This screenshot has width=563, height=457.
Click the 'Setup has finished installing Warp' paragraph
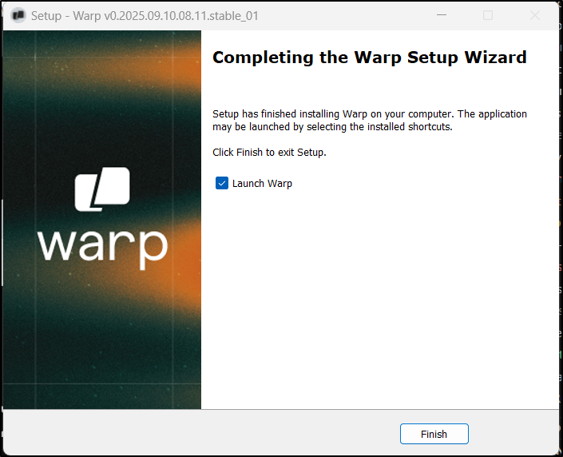pos(370,120)
